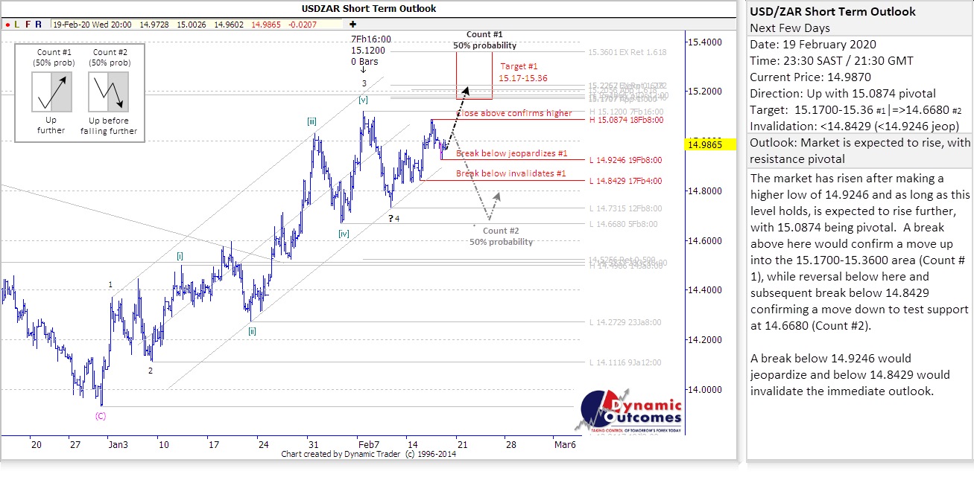Click the 14.9728 open value in the header bar
The width and height of the screenshot is (974, 477).
click(x=154, y=25)
